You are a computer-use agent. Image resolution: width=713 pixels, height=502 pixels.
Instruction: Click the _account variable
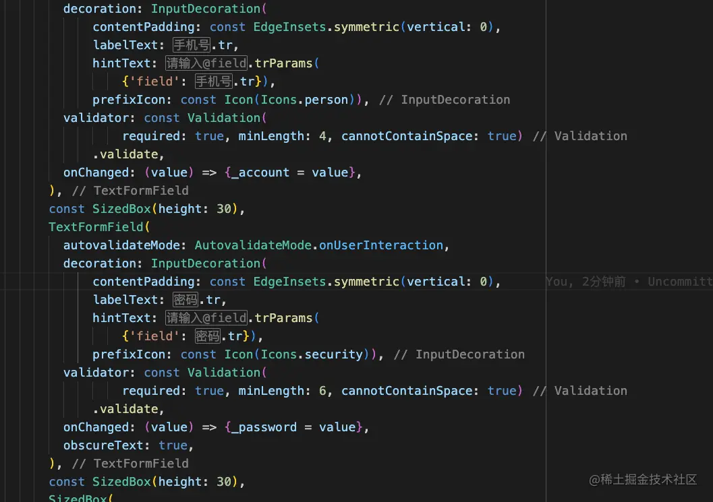point(260,172)
